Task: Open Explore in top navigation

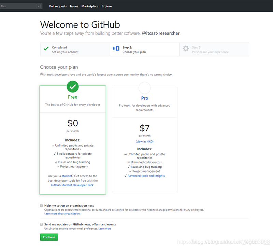Action: (x=107, y=6)
